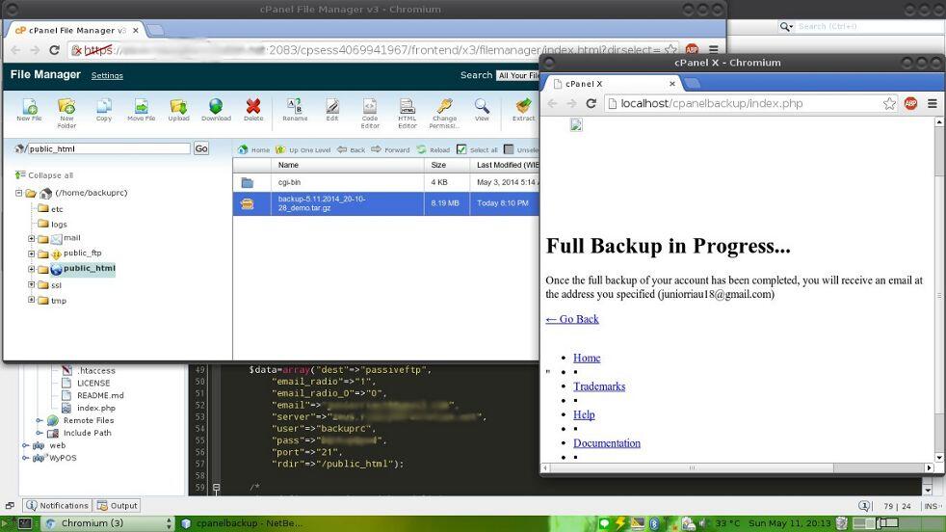Click the Download toolbar icon
Image resolution: width=946 pixels, height=532 pixels.
click(216, 109)
